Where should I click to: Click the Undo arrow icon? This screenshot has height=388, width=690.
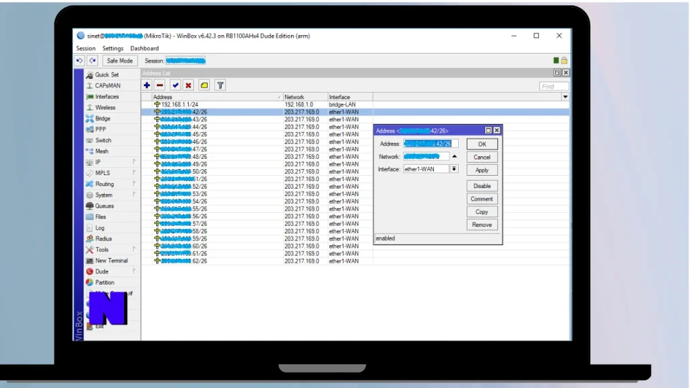point(80,61)
